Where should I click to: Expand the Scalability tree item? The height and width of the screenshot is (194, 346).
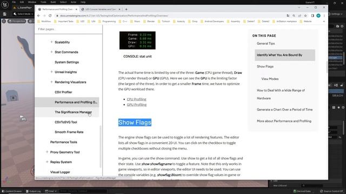click(51, 42)
